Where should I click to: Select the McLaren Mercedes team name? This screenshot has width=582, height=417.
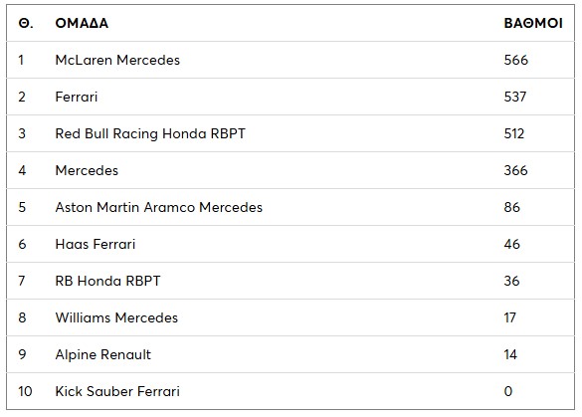pyautogui.click(x=117, y=60)
